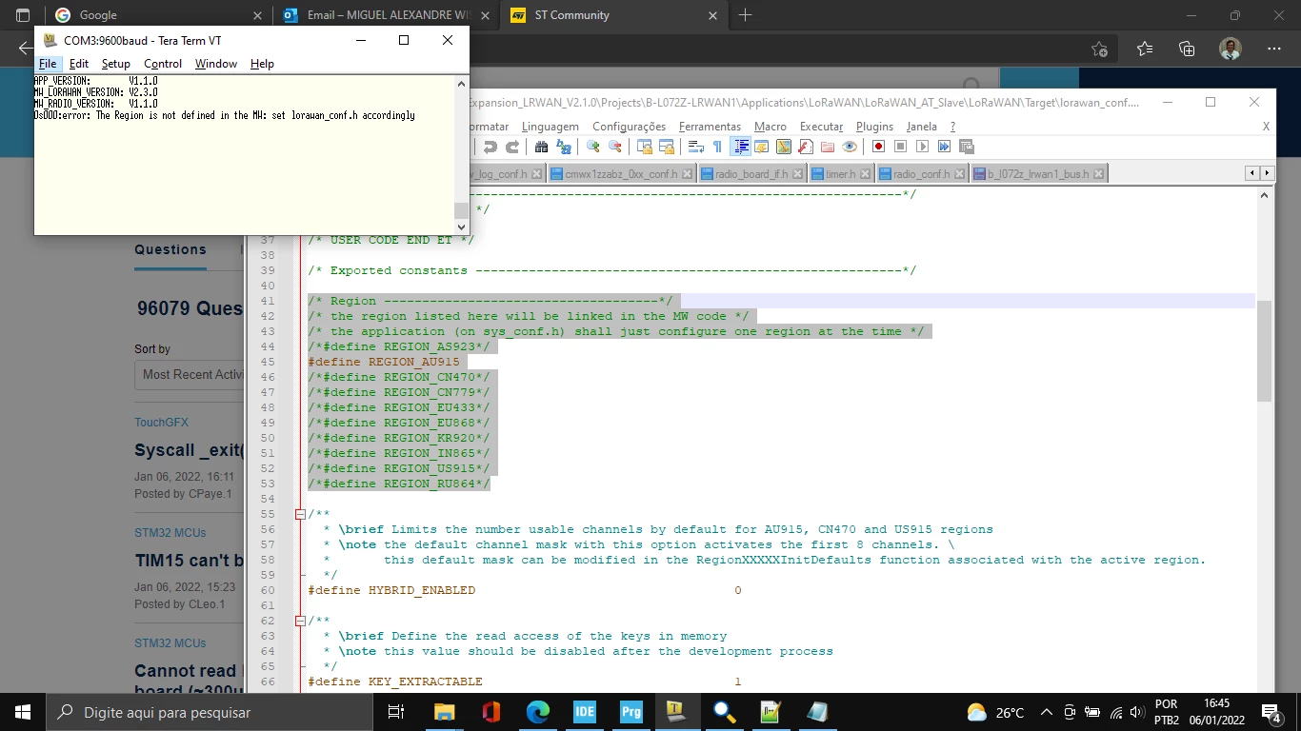This screenshot has height=731, width=1301.
Task: Open Edge settings three-dots menu
Action: tap(1274, 49)
